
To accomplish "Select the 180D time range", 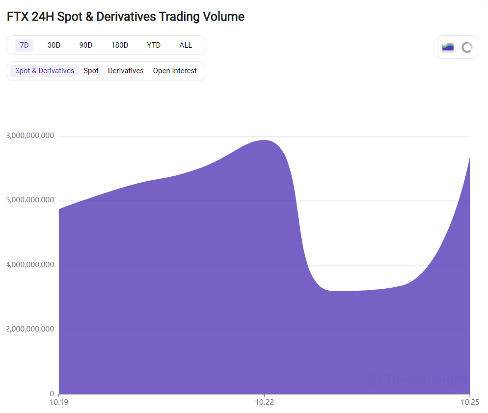I will [119, 45].
